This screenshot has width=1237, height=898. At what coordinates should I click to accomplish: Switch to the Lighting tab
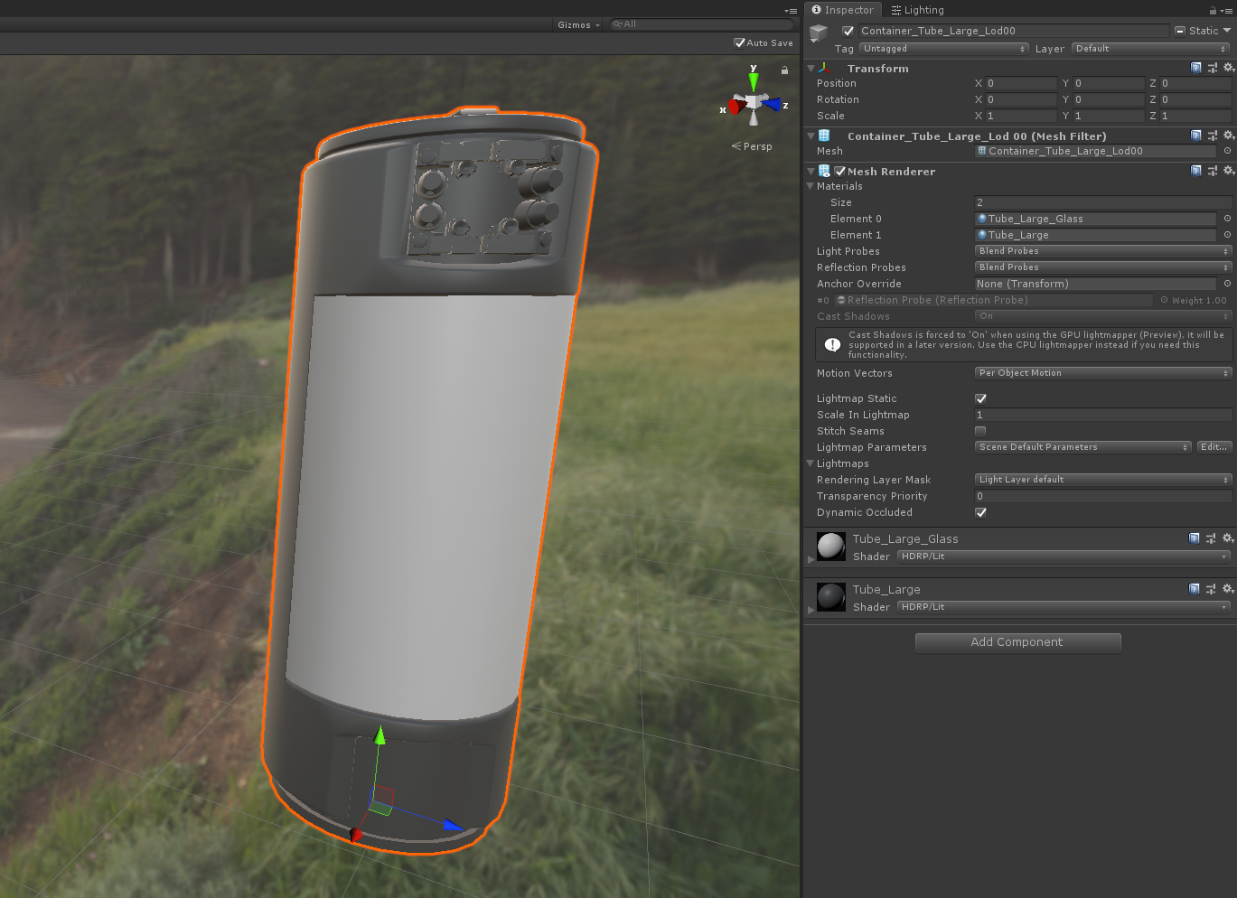917,10
